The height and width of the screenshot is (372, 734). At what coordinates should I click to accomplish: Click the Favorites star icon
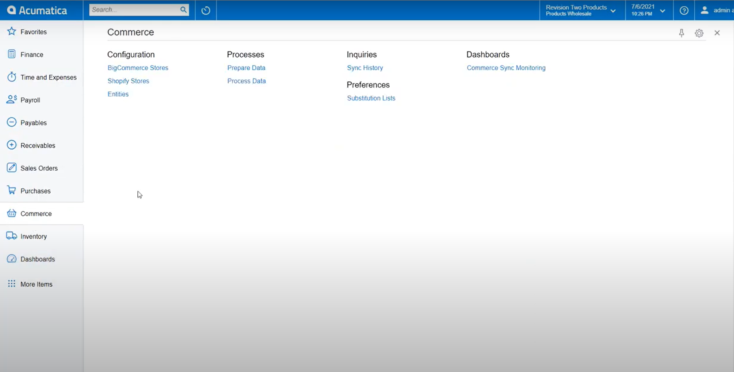12,31
